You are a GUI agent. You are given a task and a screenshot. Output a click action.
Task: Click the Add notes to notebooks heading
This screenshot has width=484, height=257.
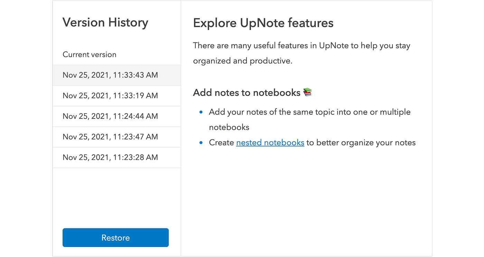[246, 93]
